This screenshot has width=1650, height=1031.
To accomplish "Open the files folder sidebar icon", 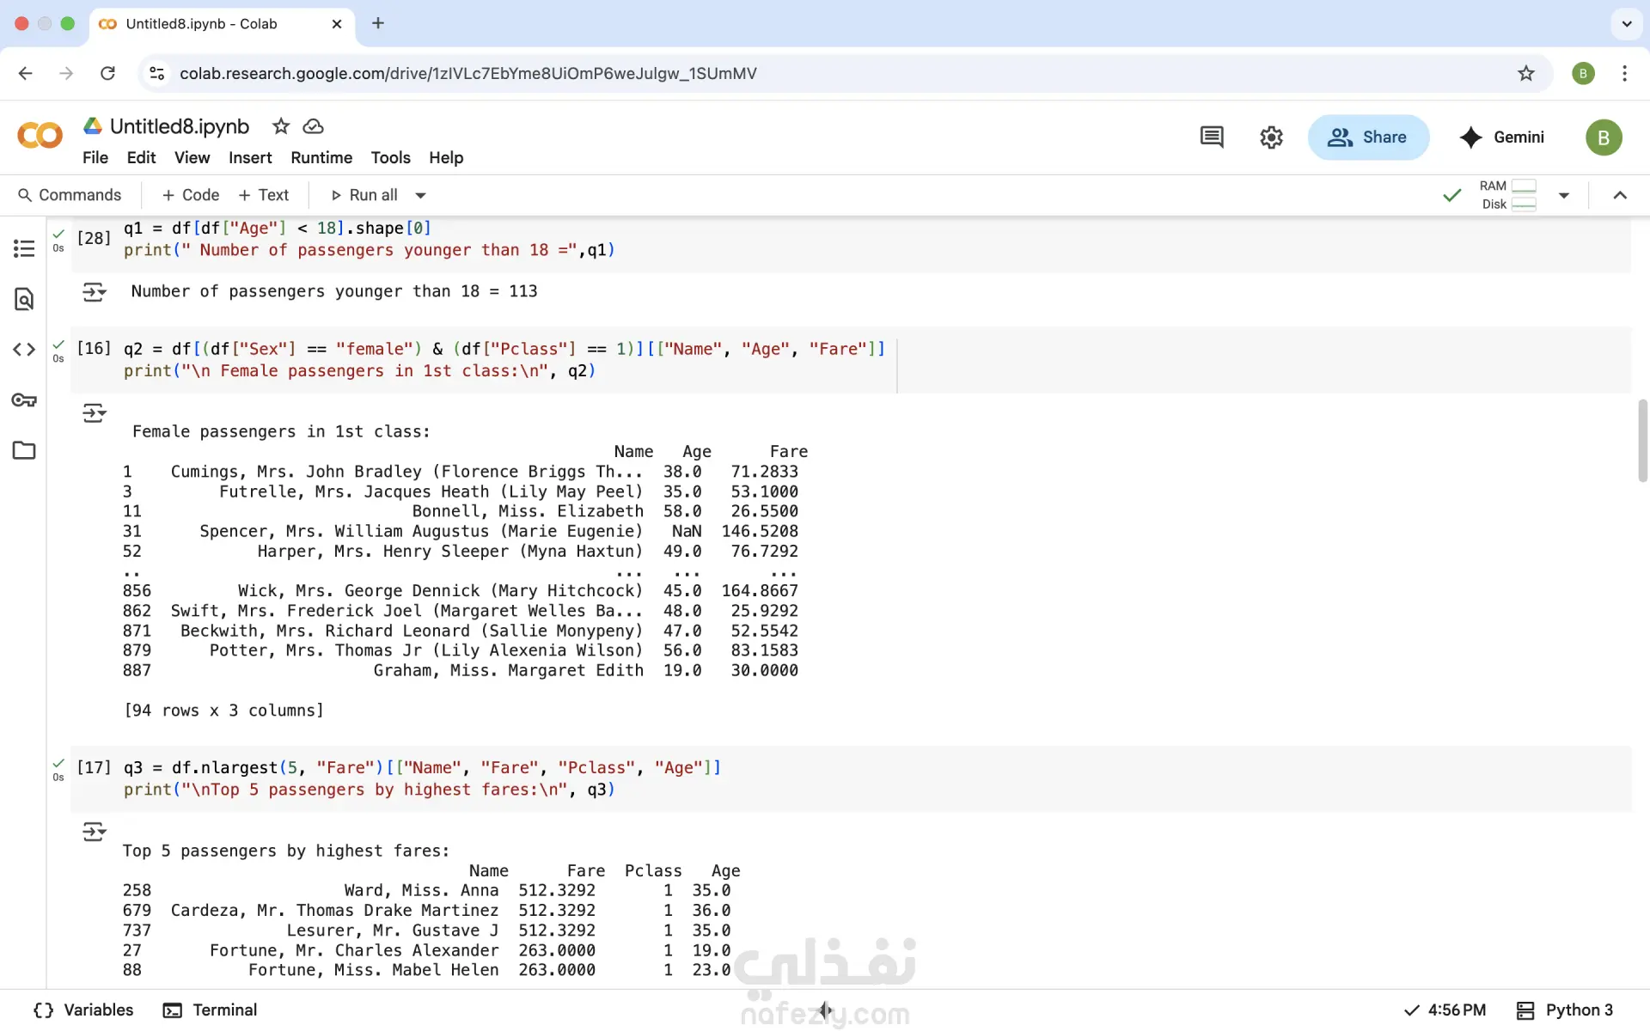I will coord(24,450).
